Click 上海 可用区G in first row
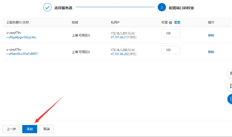 tap(81, 35)
